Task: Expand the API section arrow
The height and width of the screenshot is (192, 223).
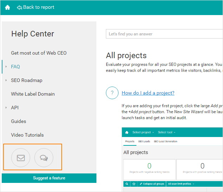Action: pos(6,108)
